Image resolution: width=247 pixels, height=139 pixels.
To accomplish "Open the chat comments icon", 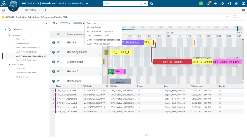I will coord(243,10).
